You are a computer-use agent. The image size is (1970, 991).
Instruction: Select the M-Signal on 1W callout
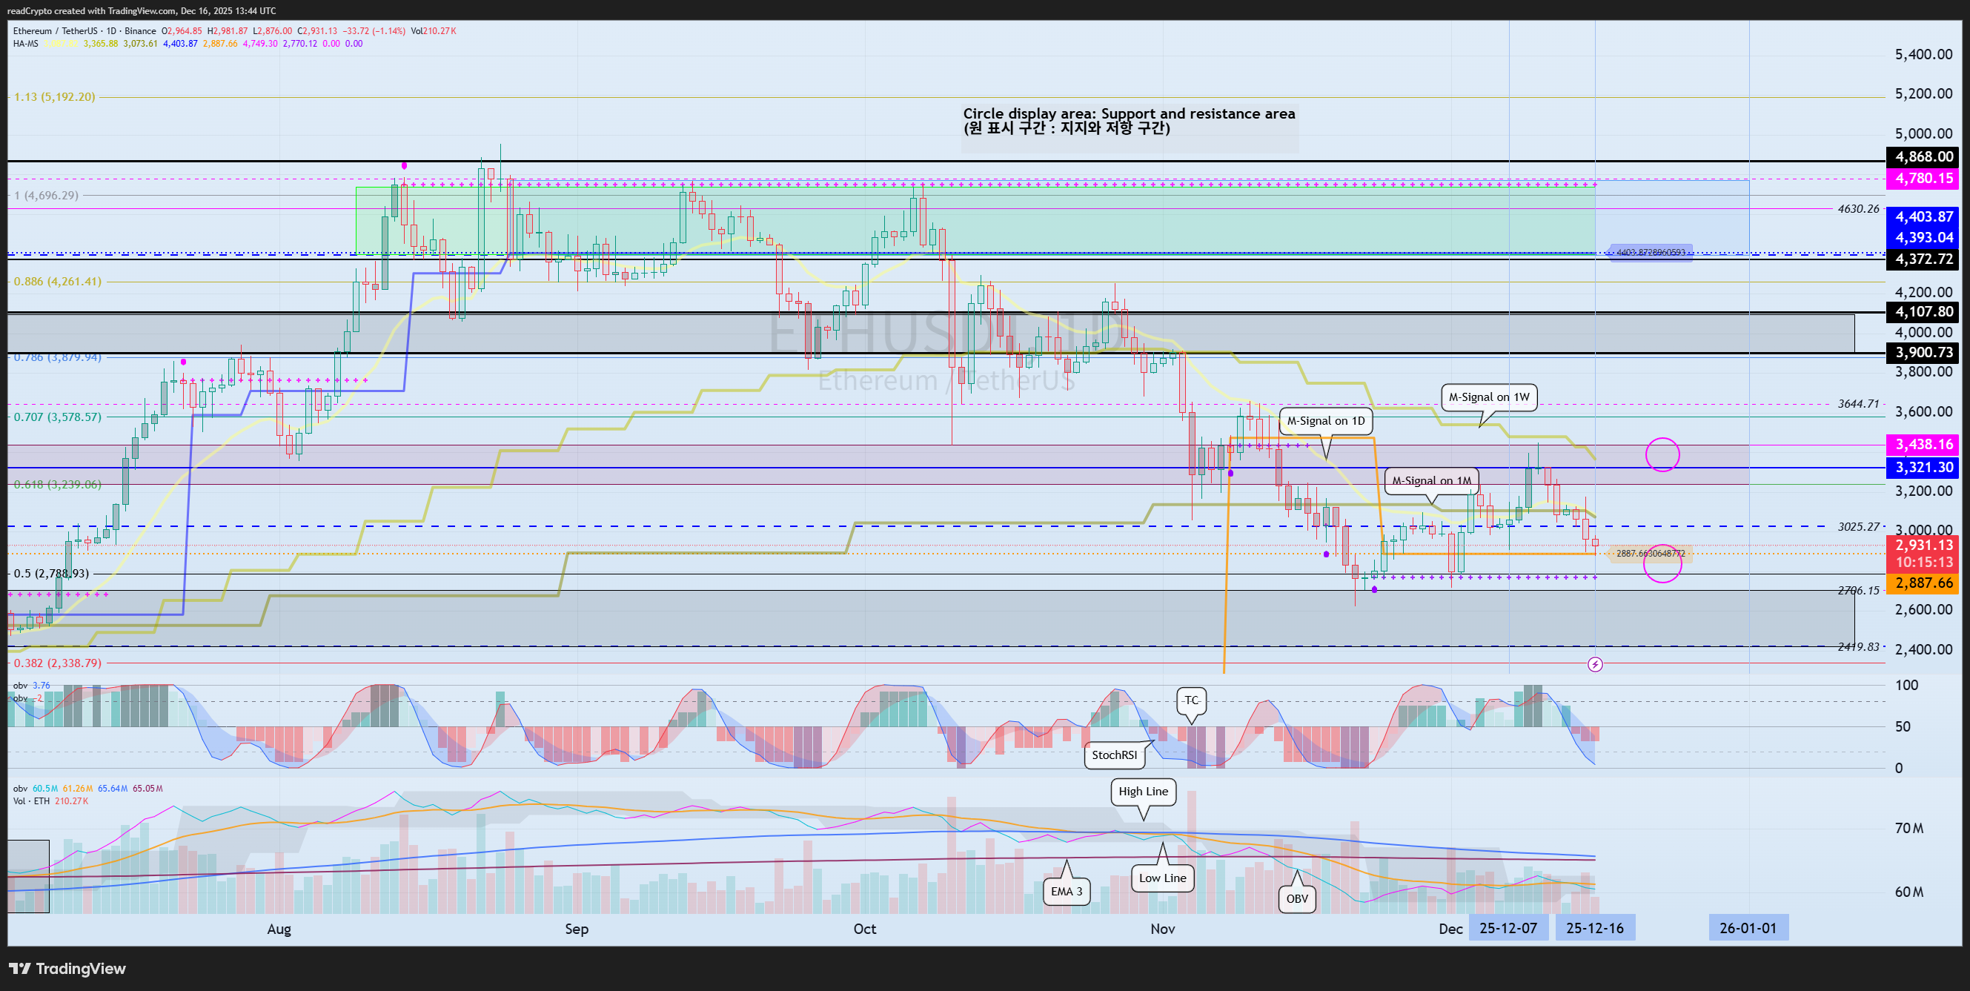pos(1488,397)
